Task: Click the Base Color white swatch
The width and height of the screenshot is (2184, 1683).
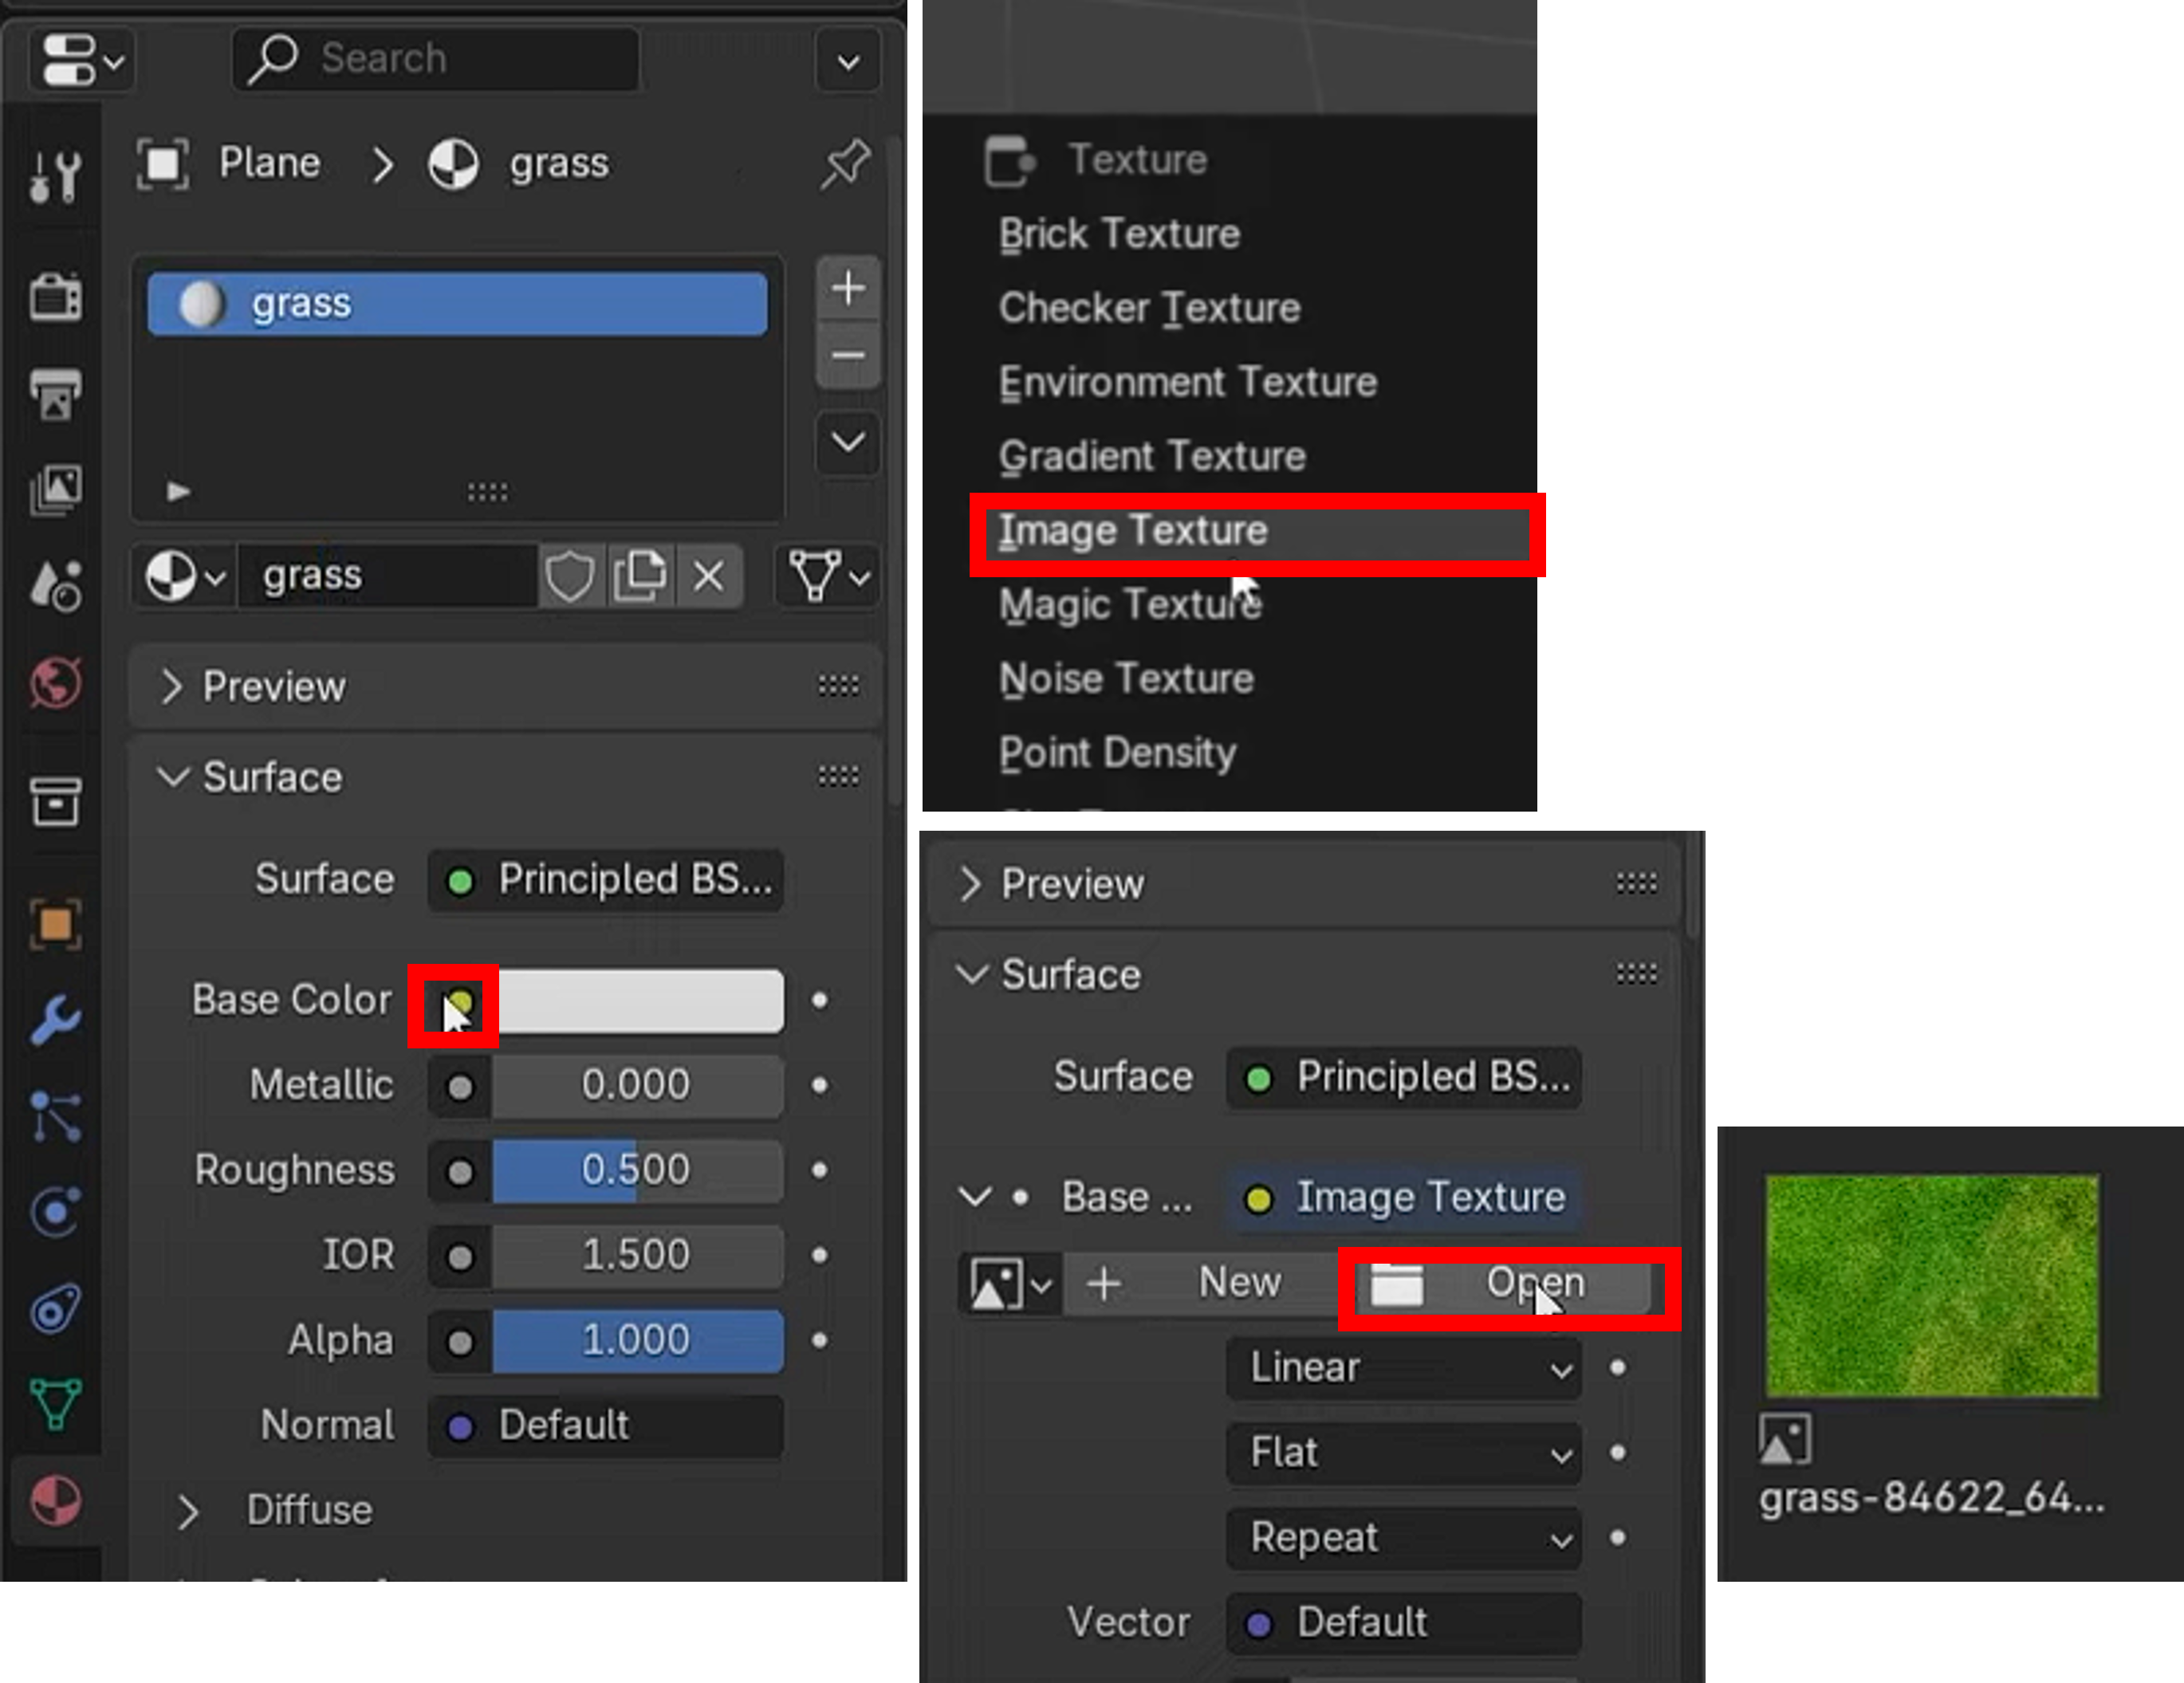Action: (x=640, y=1001)
